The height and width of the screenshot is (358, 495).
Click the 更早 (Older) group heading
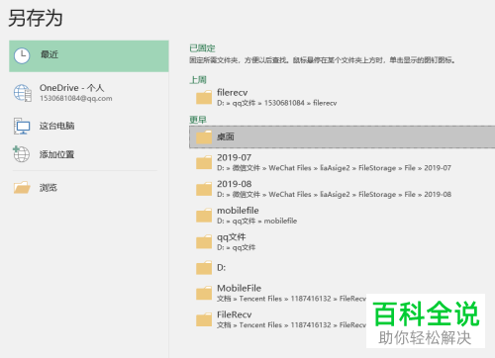pos(198,120)
